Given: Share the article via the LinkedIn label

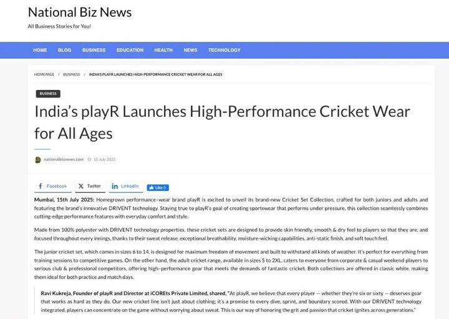Looking at the screenshot, I should pyautogui.click(x=130, y=186).
